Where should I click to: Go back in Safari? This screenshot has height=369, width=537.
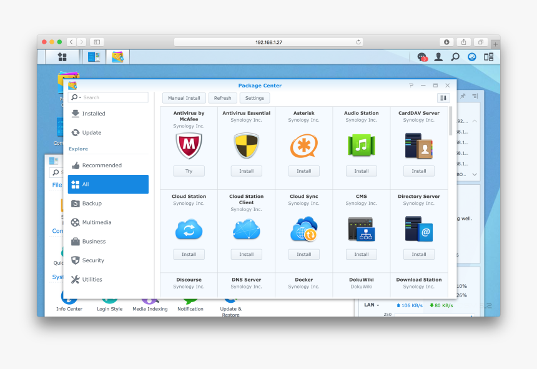(x=71, y=42)
